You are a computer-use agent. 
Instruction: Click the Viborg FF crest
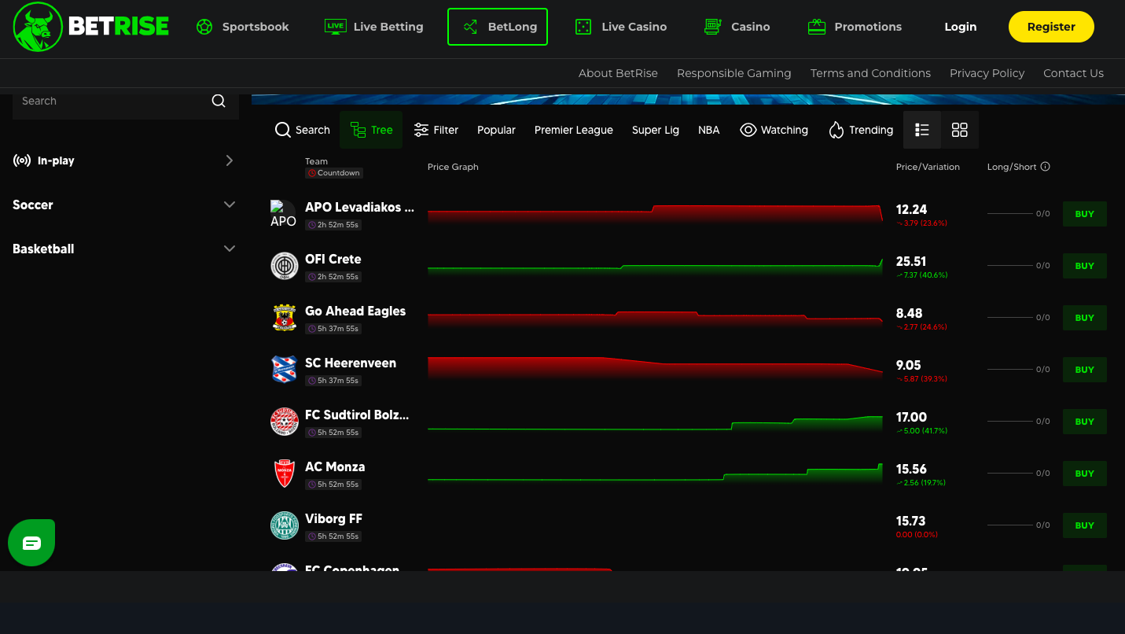coord(285,525)
